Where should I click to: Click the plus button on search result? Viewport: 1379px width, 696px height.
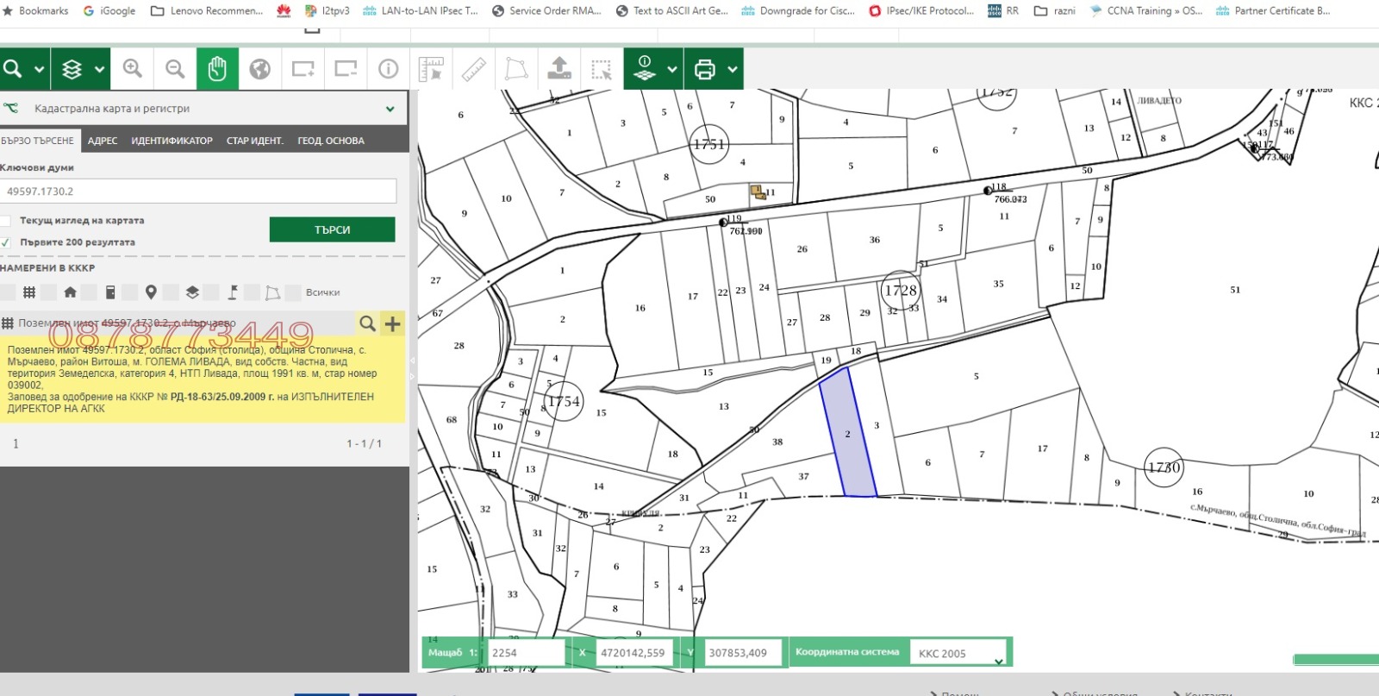[393, 323]
